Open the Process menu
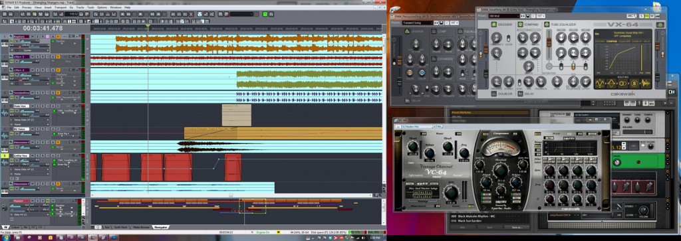Screen dimensions: 681x241 (x=27, y=7)
